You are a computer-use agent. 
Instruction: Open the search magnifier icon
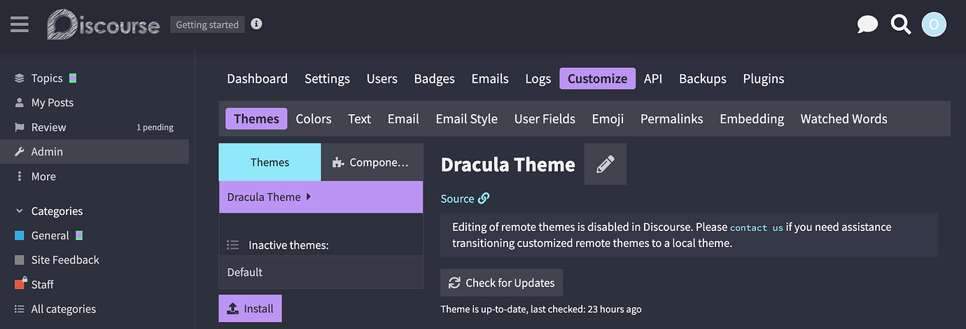click(900, 25)
